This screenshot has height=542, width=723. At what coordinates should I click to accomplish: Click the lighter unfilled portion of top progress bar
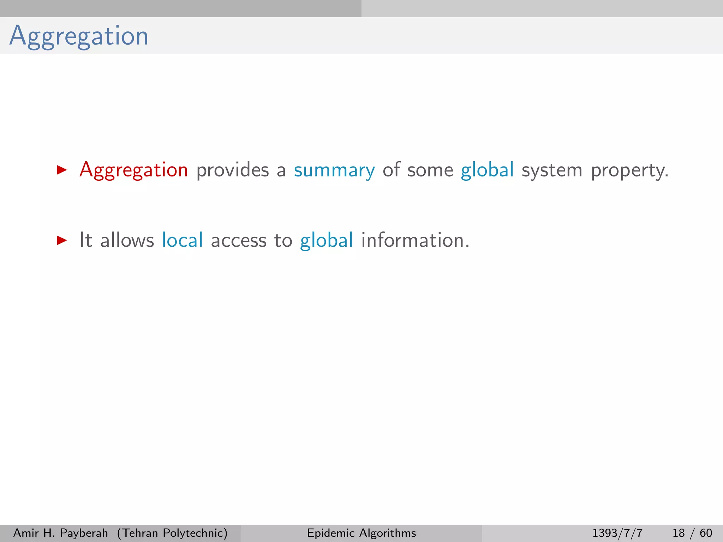pyautogui.click(x=542, y=8)
